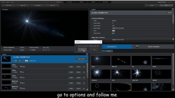The image size is (175, 98).
Task: Select the Global Parameters stack thumbnail
Action: pyautogui.click(x=6, y=59)
